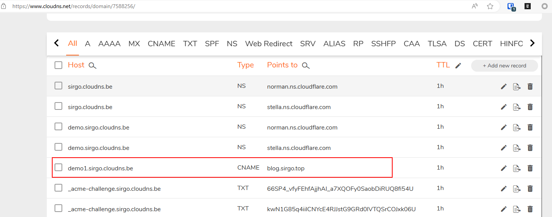Delete the blog.sirgo.top CNAME record

click(x=530, y=168)
